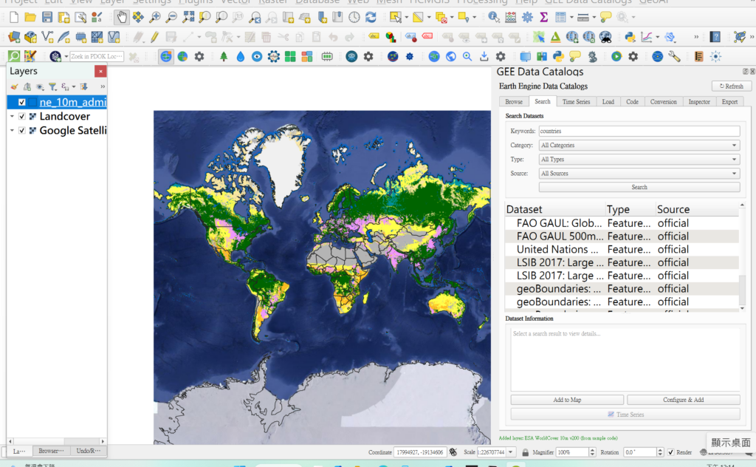Expand the Landcover layer tree arrow
Screen dimensions: 756x467
(x=13, y=117)
